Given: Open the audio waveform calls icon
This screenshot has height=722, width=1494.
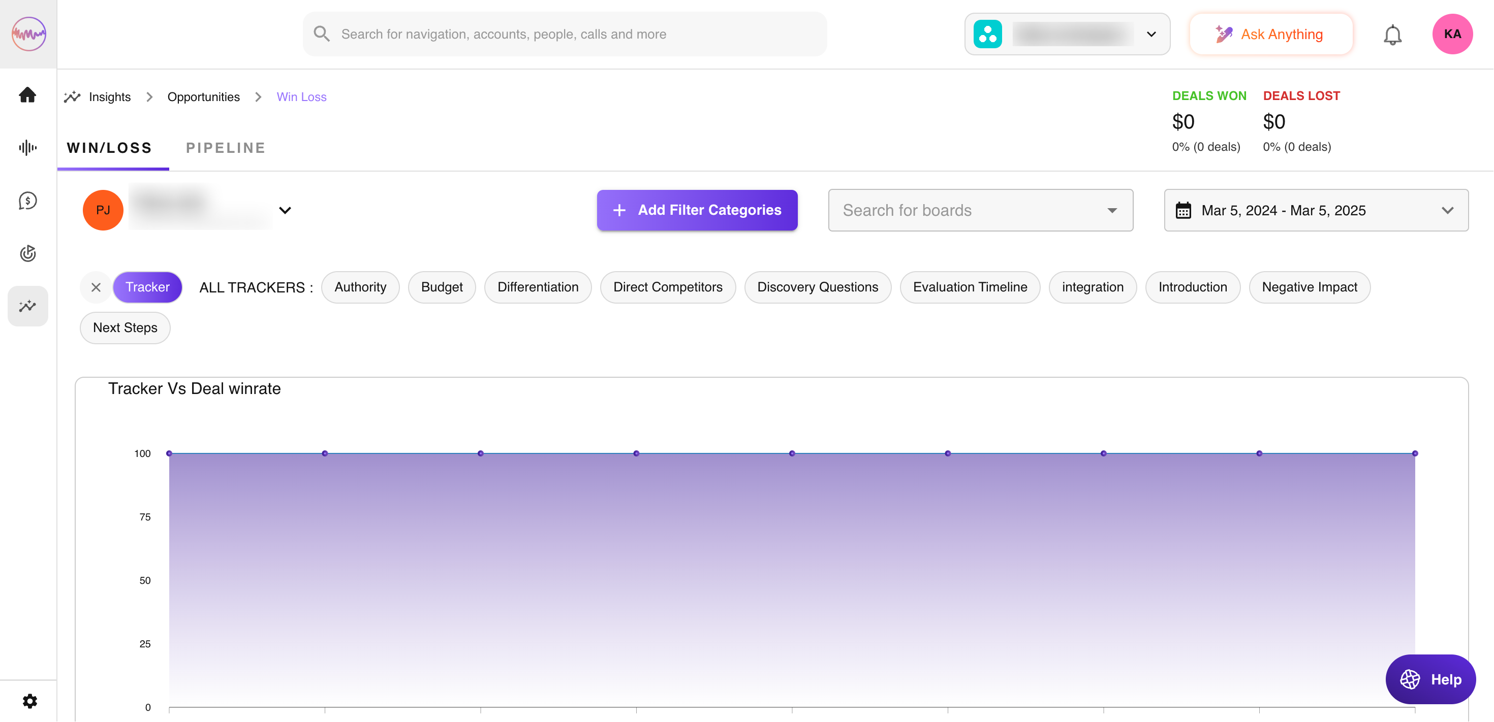Looking at the screenshot, I should coord(27,148).
